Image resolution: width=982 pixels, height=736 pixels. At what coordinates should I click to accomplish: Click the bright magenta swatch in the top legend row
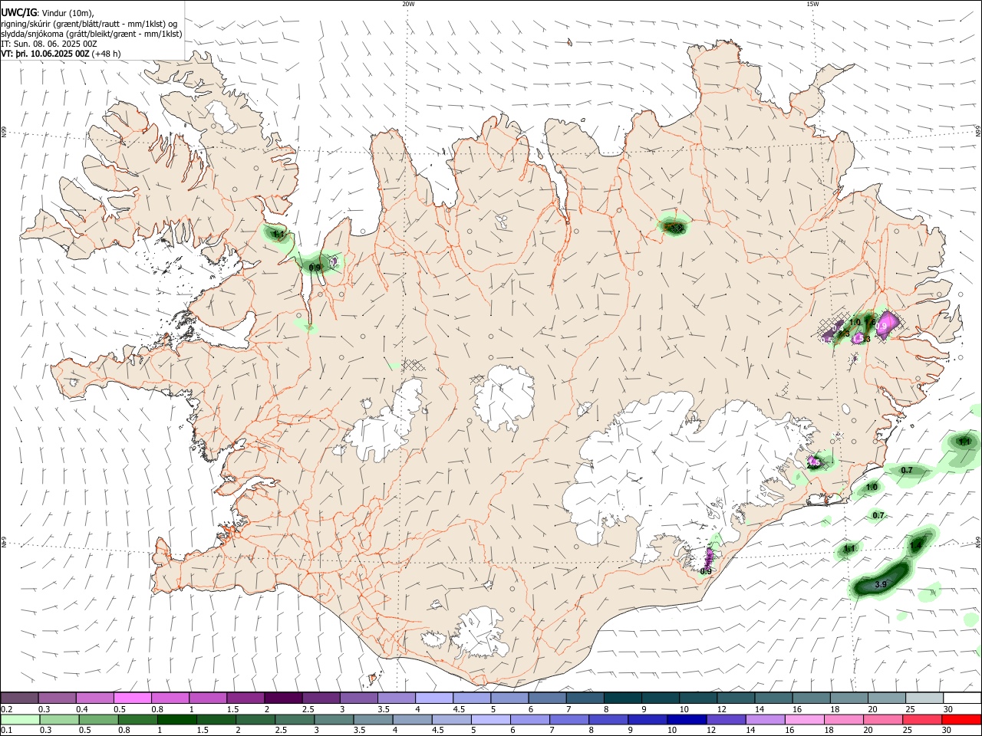click(132, 698)
